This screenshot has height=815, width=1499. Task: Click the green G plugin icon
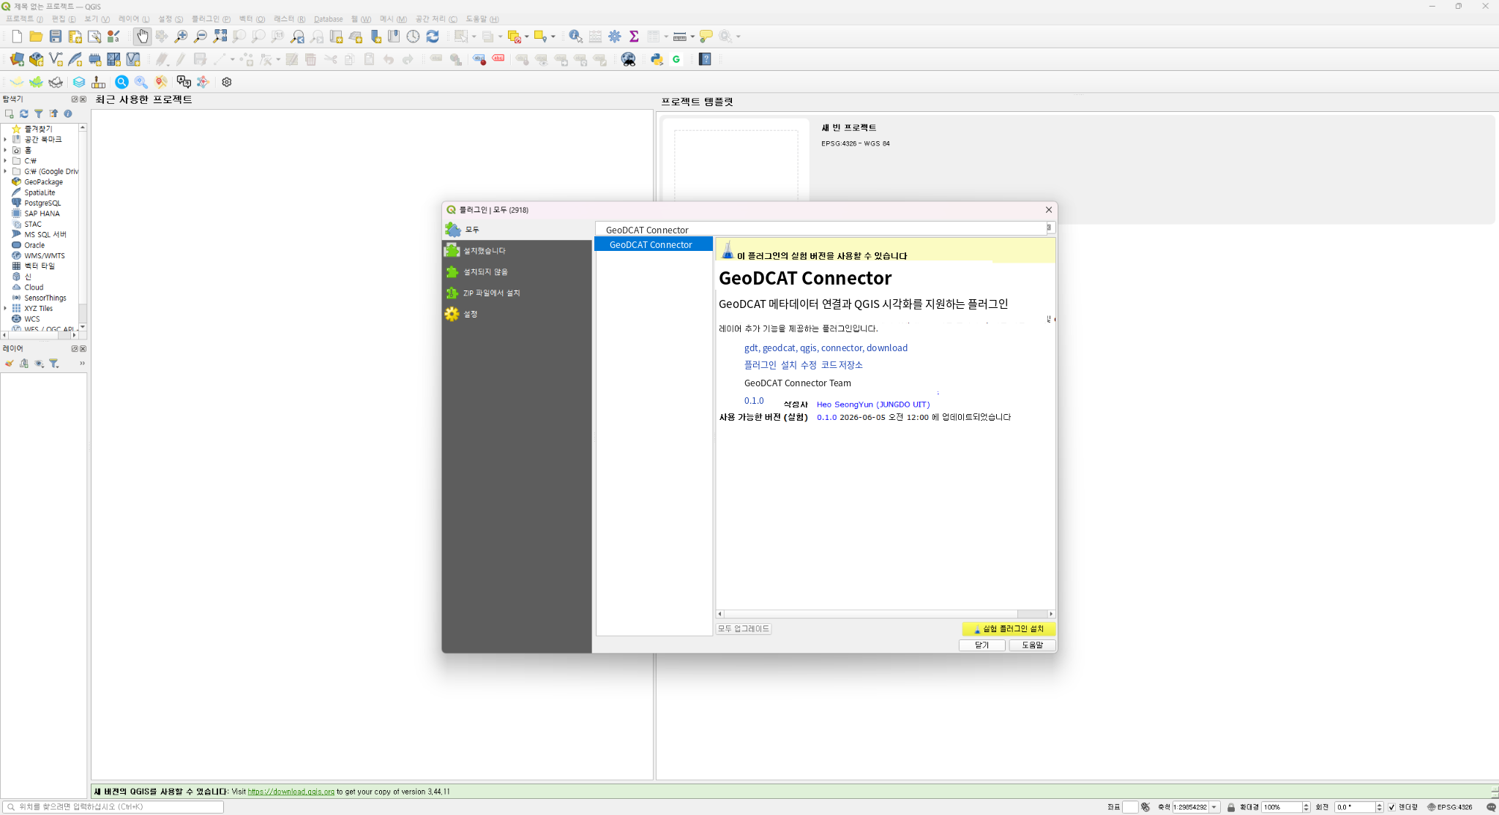(x=676, y=59)
